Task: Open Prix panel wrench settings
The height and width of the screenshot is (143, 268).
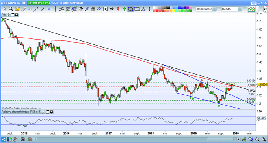Action: pos(9,15)
